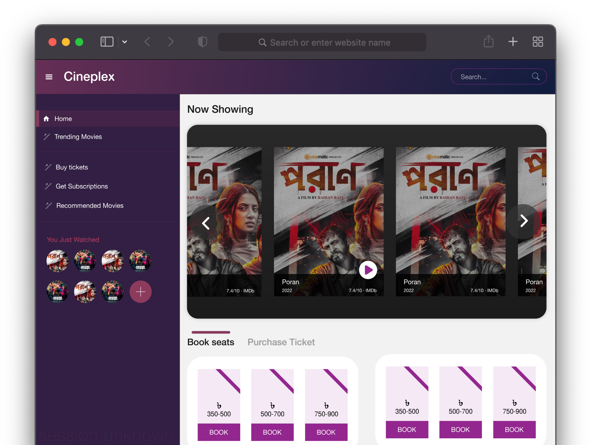Screen dimensions: 594x445
Task: Play the Poran movie trailer
Action: point(368,270)
